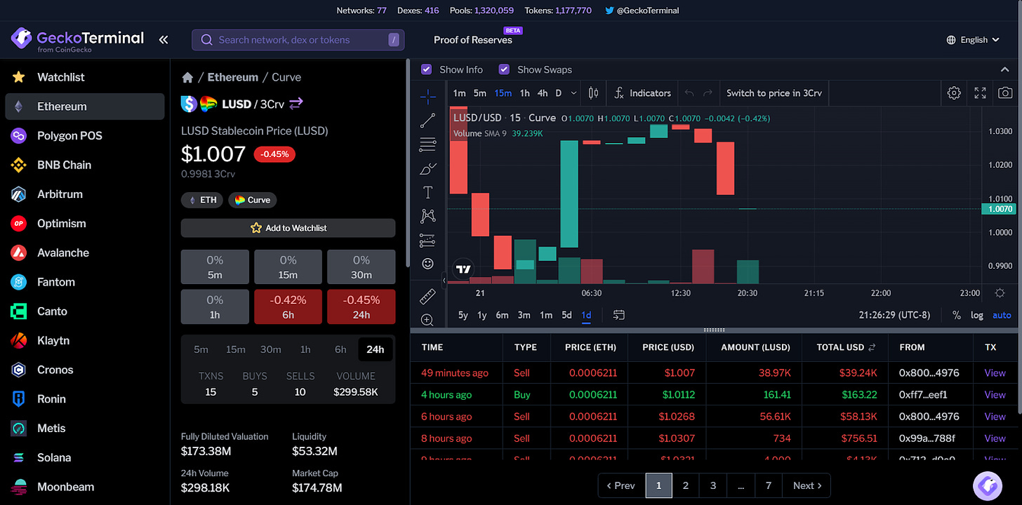Open Solana network in sidebar
Image resolution: width=1022 pixels, height=505 pixels.
54,457
